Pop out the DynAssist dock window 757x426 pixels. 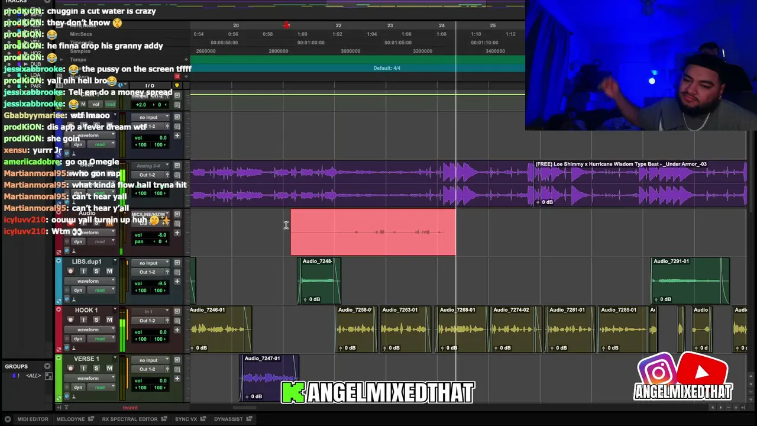(x=250, y=419)
